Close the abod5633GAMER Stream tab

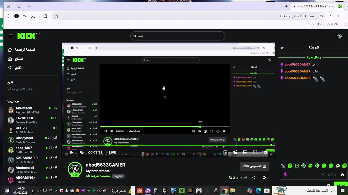coord(294,6)
